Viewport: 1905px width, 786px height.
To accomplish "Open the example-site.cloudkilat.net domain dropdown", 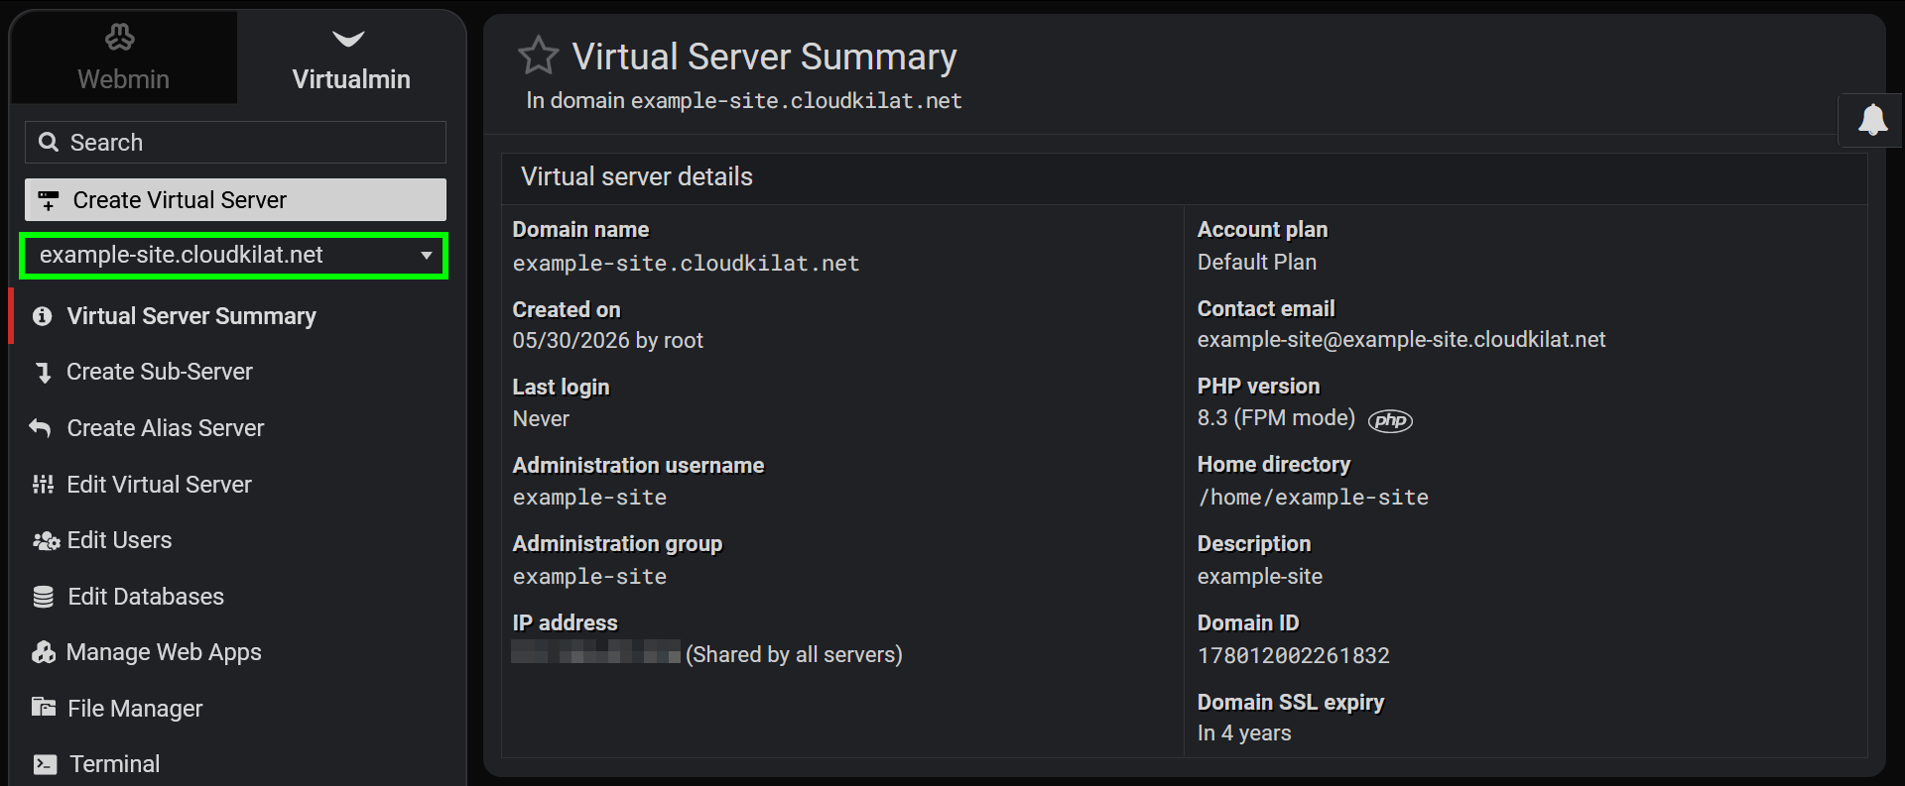I will [x=234, y=256].
